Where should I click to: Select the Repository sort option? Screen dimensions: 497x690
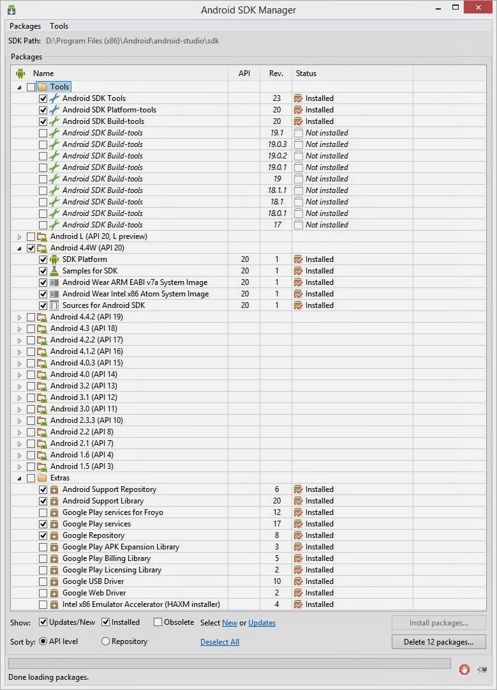pyautogui.click(x=105, y=641)
